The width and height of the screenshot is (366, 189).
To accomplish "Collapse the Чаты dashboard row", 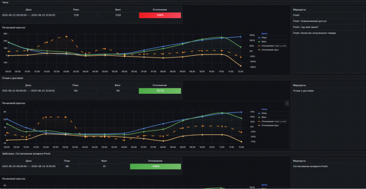I will [x=5, y=2].
